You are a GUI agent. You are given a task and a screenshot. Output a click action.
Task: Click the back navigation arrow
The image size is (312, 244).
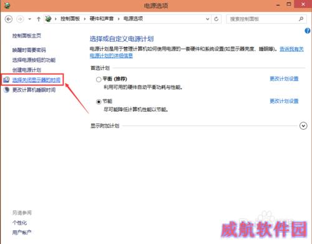coord(9,19)
